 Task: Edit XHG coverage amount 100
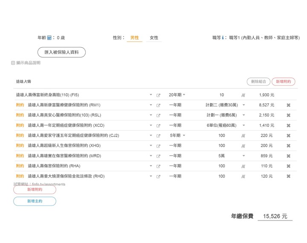point(222,146)
